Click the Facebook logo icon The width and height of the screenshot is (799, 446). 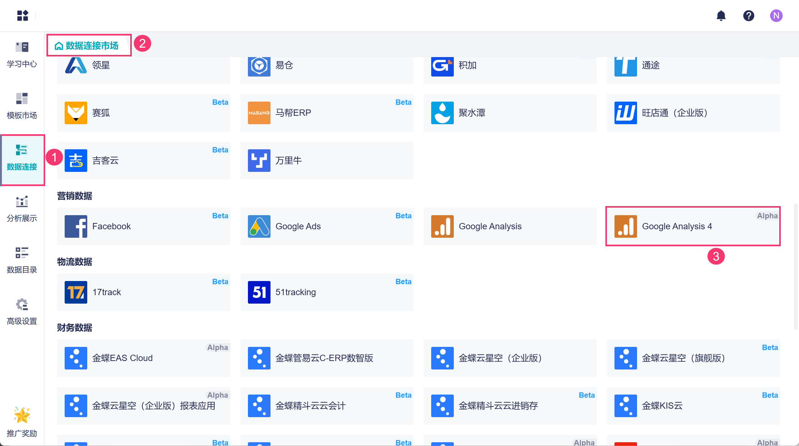[76, 226]
